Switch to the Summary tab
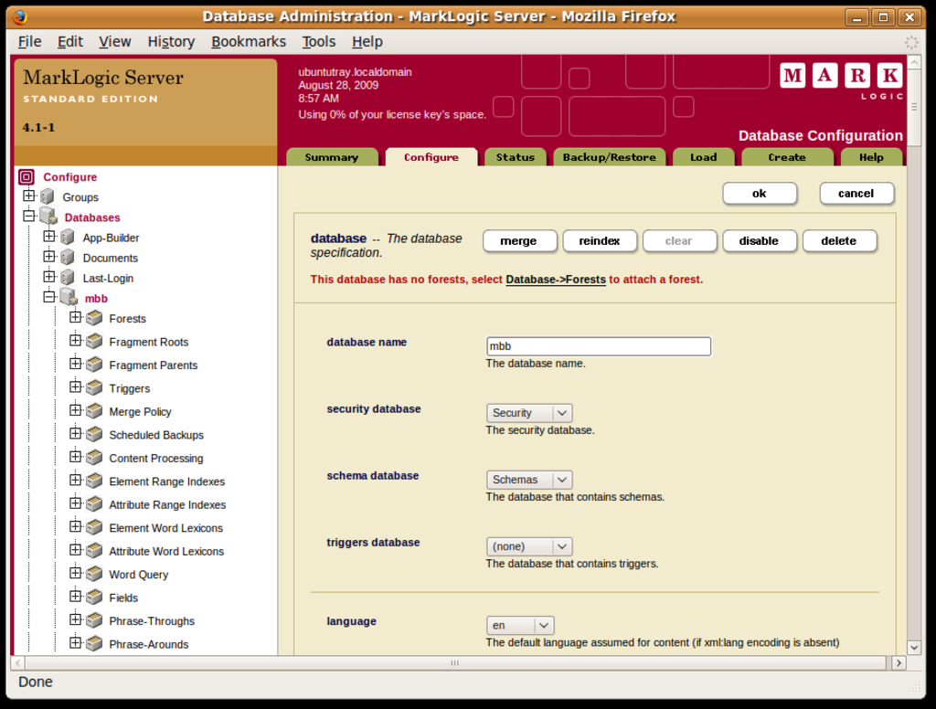936x709 pixels. 332,157
